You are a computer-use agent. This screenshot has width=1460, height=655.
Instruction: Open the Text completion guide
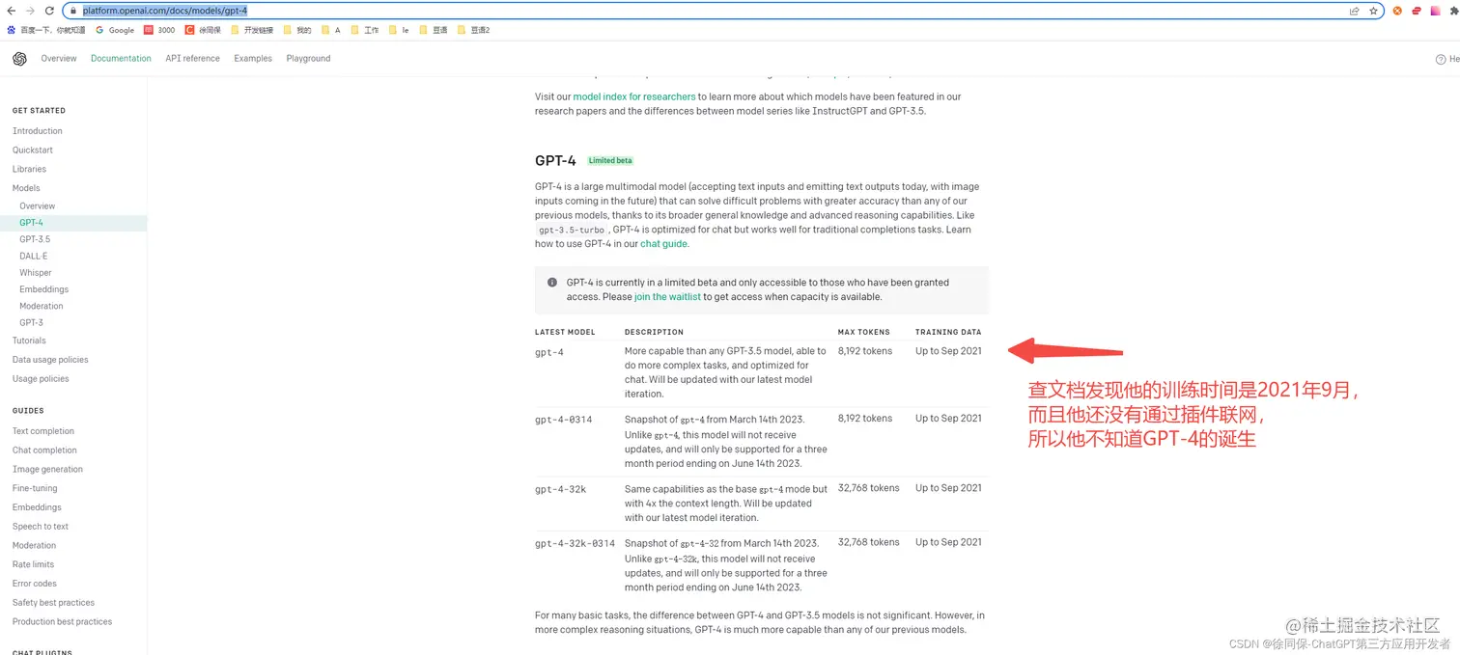pyautogui.click(x=43, y=431)
